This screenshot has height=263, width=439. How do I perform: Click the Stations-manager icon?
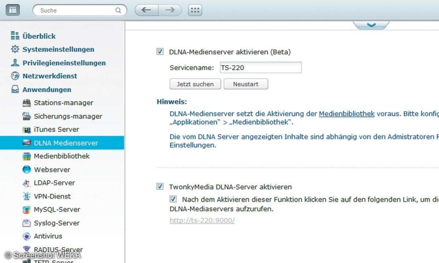coord(26,103)
